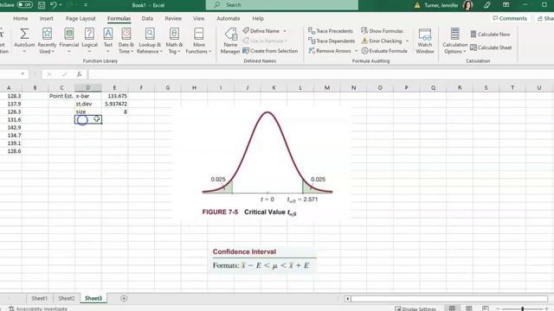Image resolution: width=554 pixels, height=311 pixels.
Task: Open the Automate tab
Action: click(x=228, y=18)
